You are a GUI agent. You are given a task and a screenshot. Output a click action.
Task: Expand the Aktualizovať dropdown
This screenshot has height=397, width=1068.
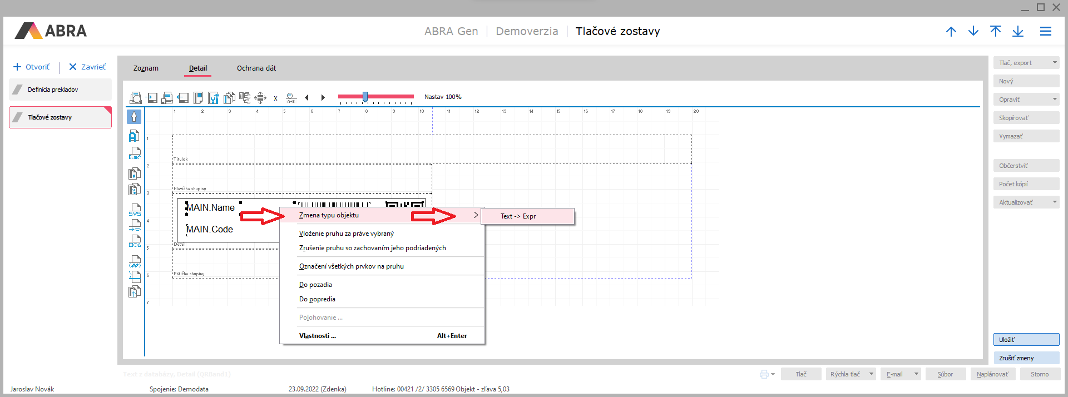pyautogui.click(x=1054, y=202)
